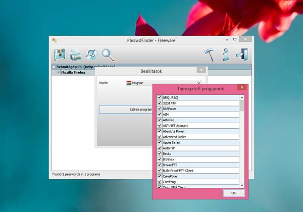This screenshot has width=303, height=212.
Task: Open Settings via the hammer icon
Action: click(210, 55)
